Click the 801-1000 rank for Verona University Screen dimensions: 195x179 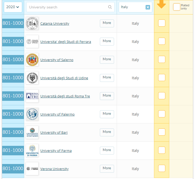tap(13, 169)
